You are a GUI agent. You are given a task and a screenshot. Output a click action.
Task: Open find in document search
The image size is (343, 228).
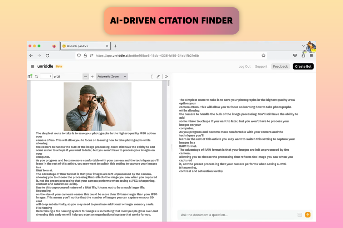(x=36, y=77)
